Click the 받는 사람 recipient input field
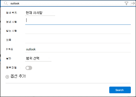 point(78,31)
